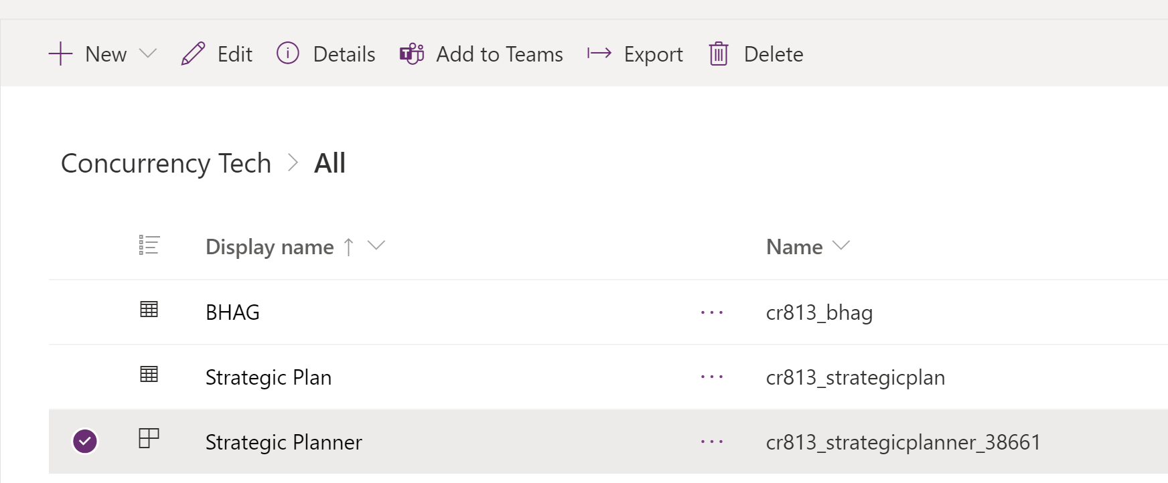Click the New plus icon
This screenshot has width=1168, height=483.
coord(60,54)
